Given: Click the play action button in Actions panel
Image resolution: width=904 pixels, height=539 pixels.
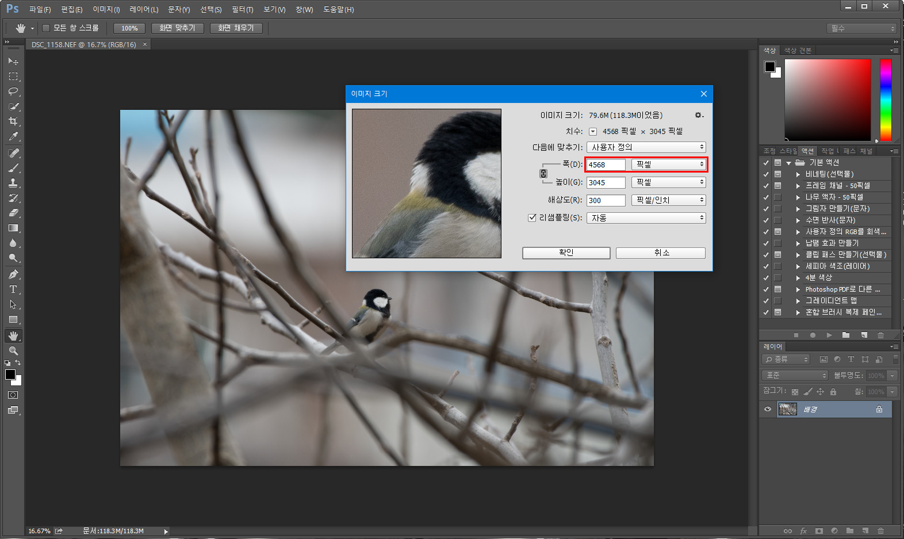Looking at the screenshot, I should click(x=829, y=335).
